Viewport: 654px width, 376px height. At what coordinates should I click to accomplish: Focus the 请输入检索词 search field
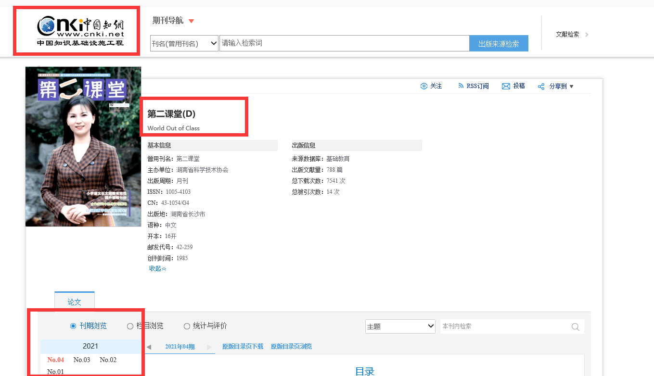pyautogui.click(x=344, y=43)
